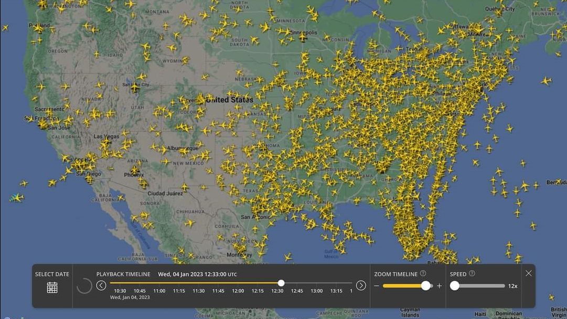The image size is (567, 319).
Task: Zoom out timeline with minus icon
Action: 376,286
